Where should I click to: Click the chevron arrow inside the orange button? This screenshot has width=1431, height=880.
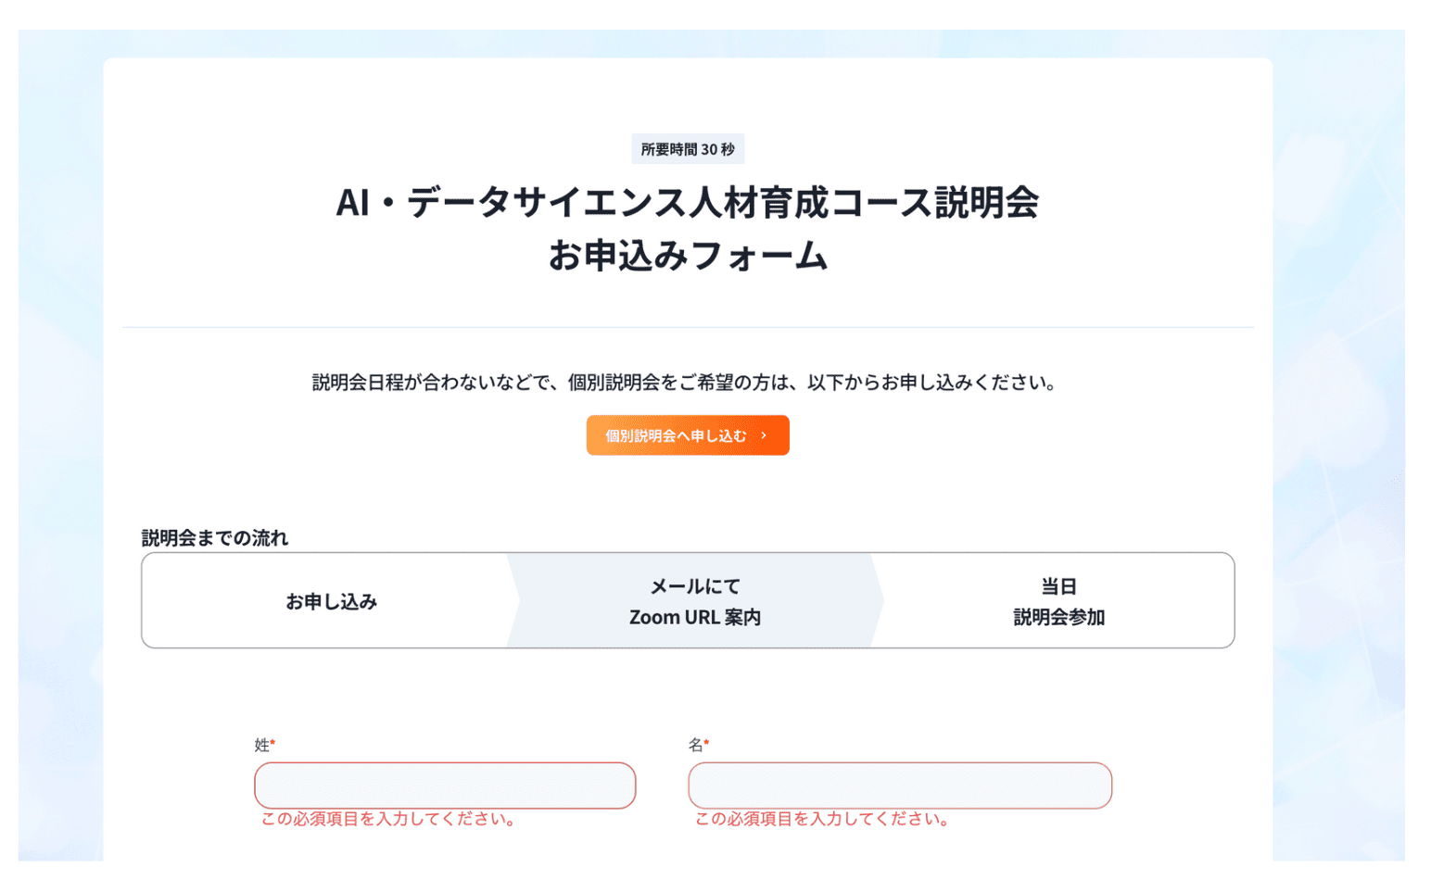tap(764, 435)
